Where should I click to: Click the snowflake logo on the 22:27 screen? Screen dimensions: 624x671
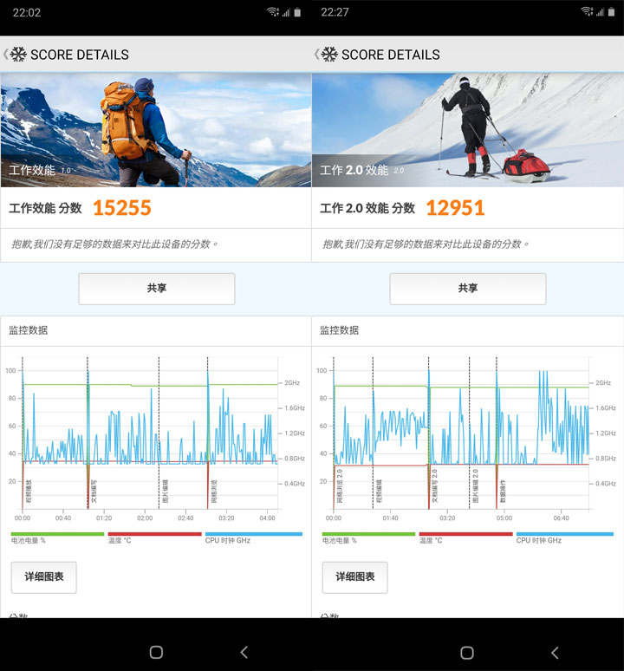pyautogui.click(x=329, y=55)
